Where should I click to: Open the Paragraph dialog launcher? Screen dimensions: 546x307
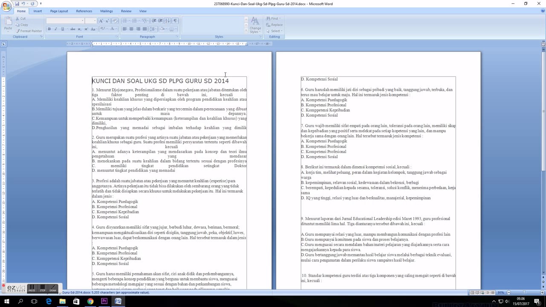pyautogui.click(x=177, y=37)
